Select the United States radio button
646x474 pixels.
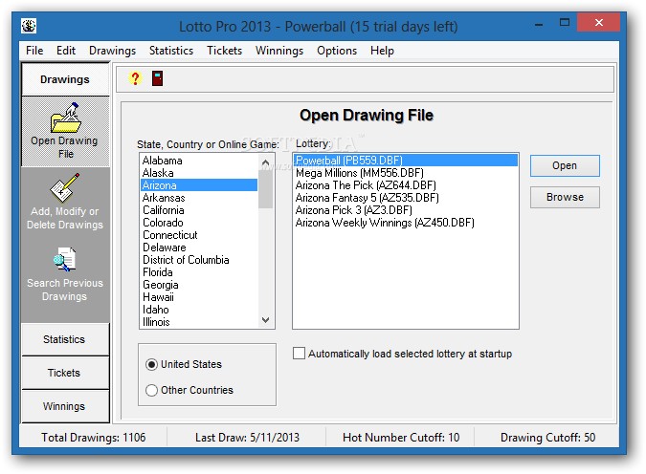[x=151, y=364]
